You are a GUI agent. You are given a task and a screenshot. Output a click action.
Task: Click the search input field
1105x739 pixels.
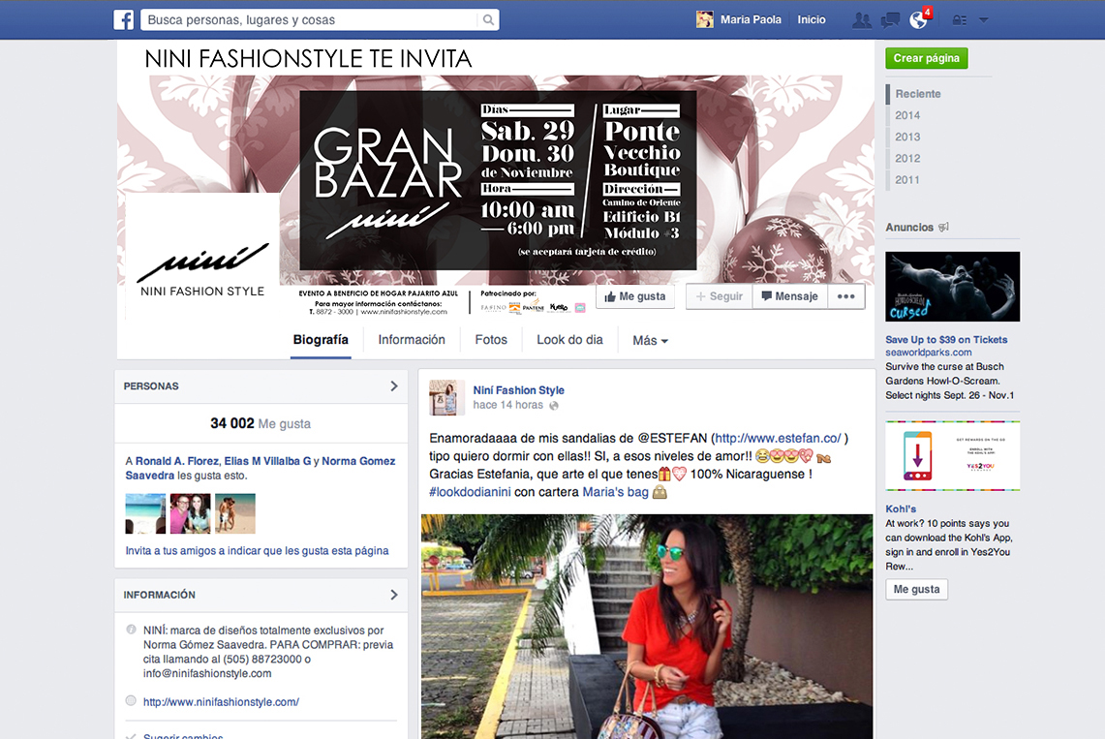click(x=311, y=19)
